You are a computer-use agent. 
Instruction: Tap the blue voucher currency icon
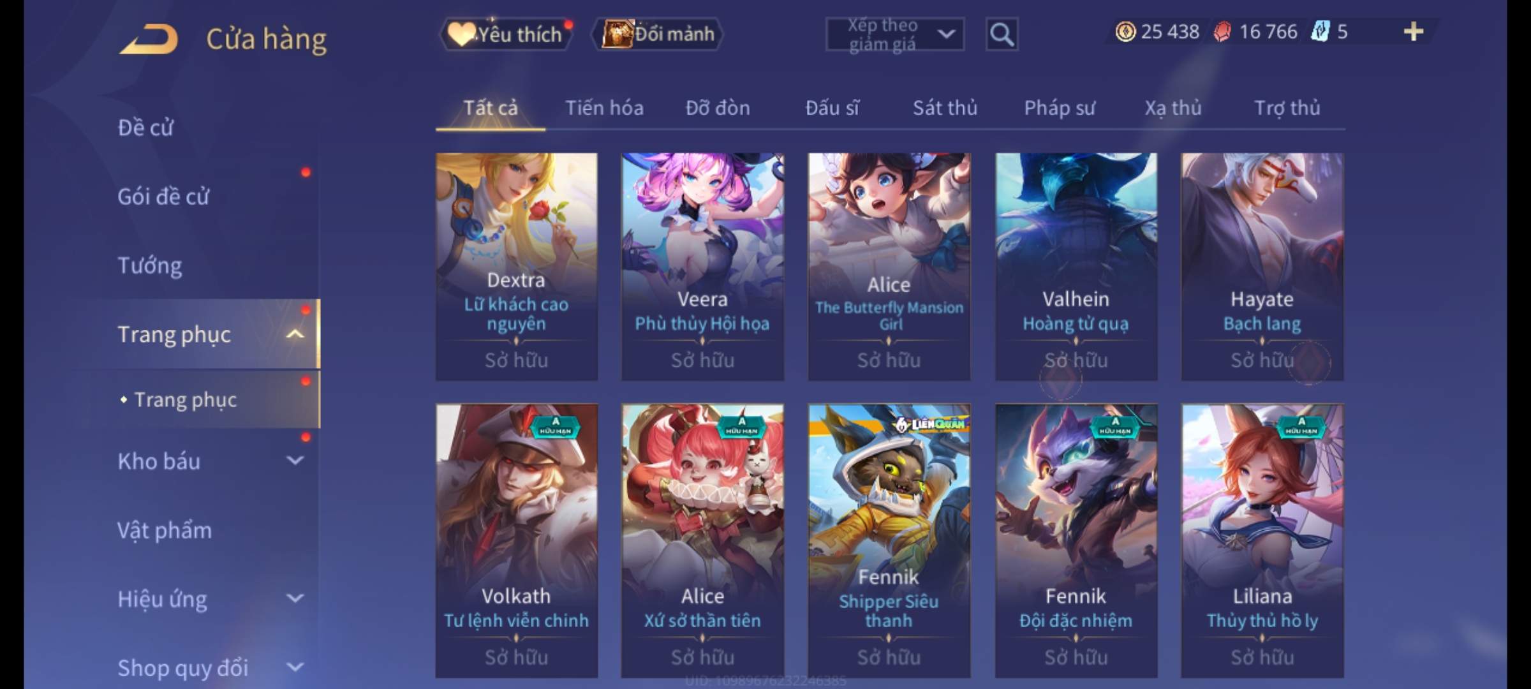1320,31
